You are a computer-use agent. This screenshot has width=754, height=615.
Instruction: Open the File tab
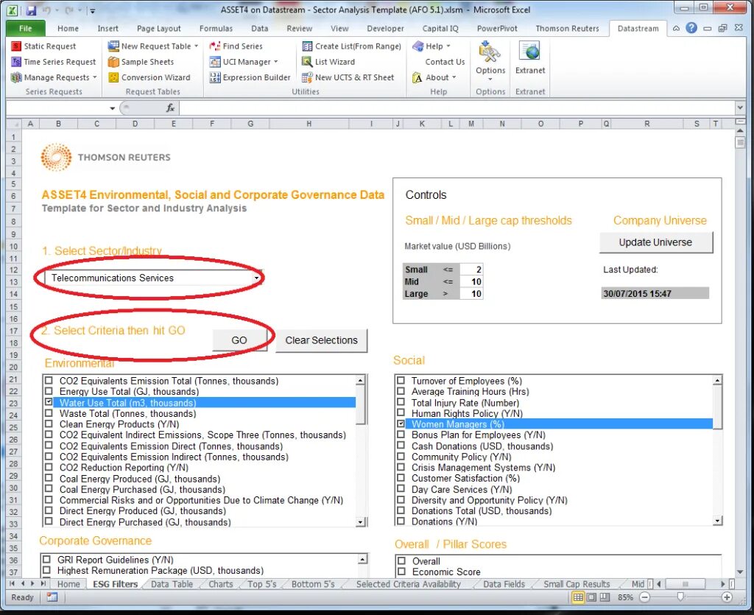coord(26,29)
